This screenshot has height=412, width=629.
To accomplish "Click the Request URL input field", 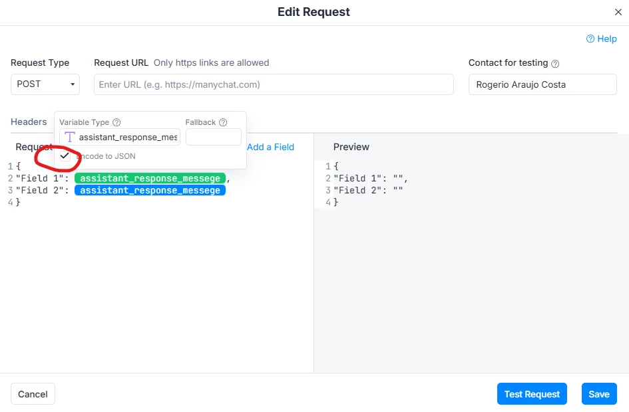I will point(274,84).
